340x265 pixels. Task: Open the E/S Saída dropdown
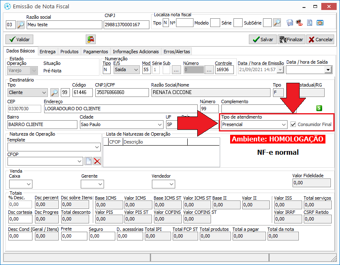tap(136, 70)
